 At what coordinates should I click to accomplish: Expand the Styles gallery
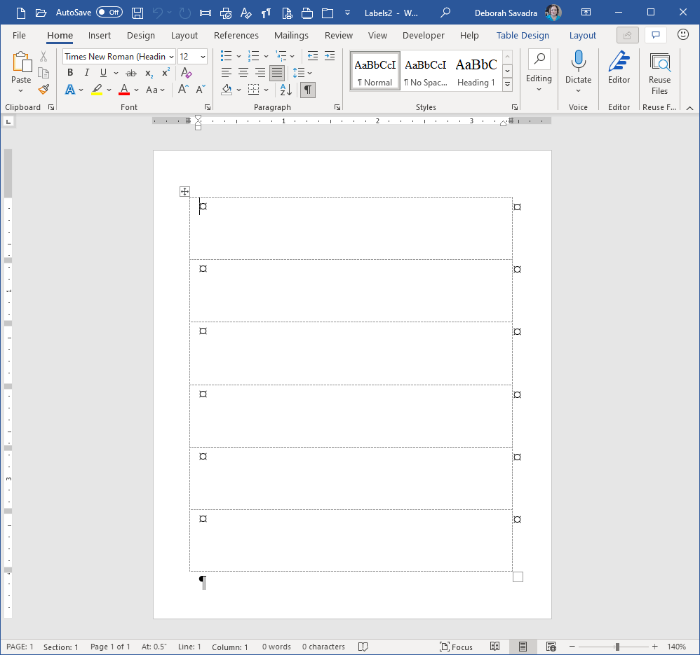pos(507,85)
